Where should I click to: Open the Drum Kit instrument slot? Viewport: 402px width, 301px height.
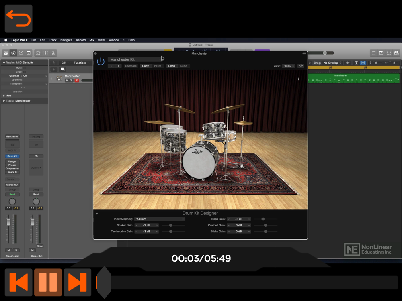(12, 156)
